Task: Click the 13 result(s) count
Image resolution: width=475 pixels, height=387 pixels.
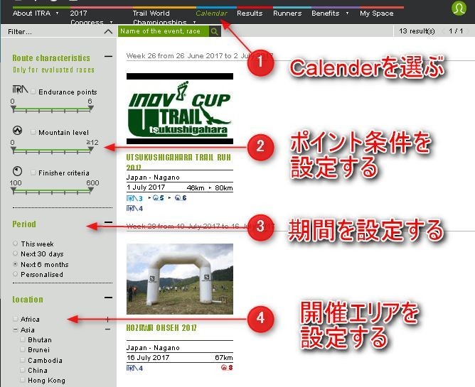Action: 417,31
